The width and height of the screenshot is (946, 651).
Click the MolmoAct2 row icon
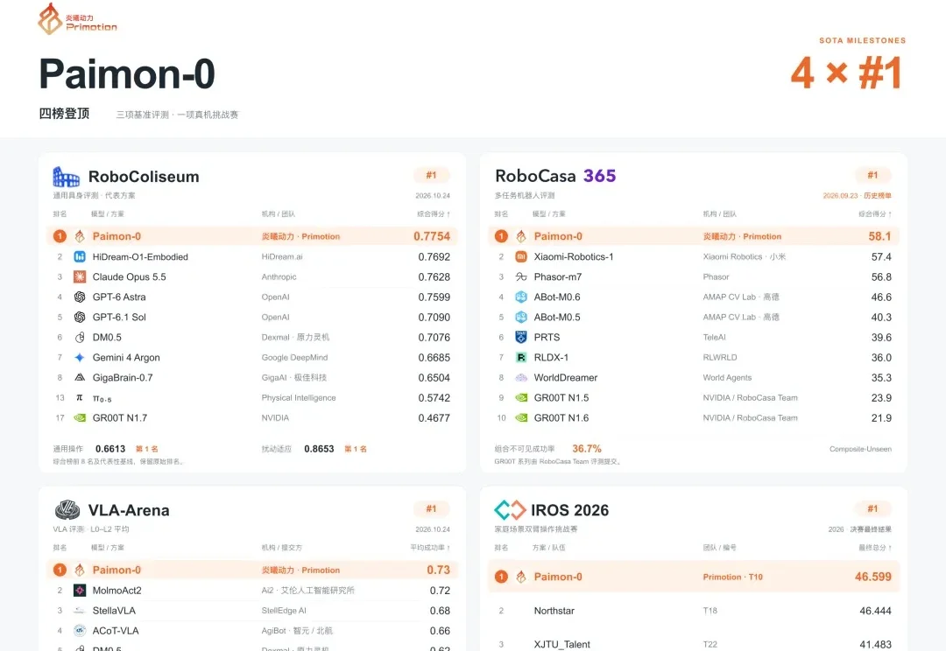80,591
